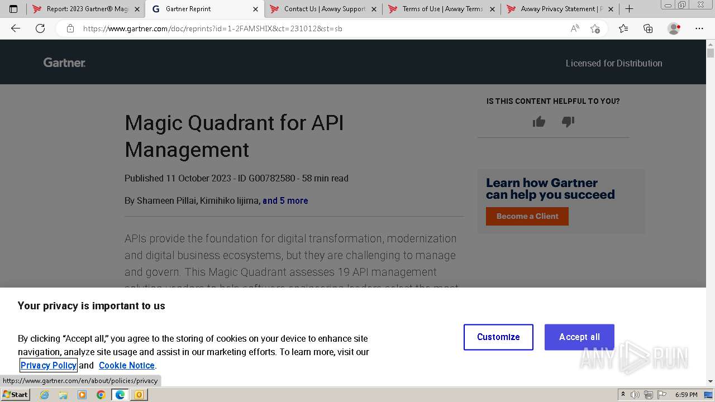Open the Outlook taskbar icon
This screenshot has width=715, height=402.
(x=139, y=395)
